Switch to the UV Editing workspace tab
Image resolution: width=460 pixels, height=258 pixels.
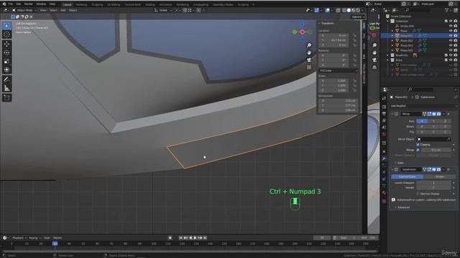tap(114, 5)
